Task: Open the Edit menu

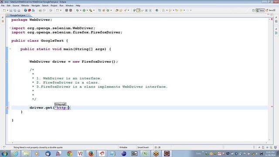Action: (8, 6)
